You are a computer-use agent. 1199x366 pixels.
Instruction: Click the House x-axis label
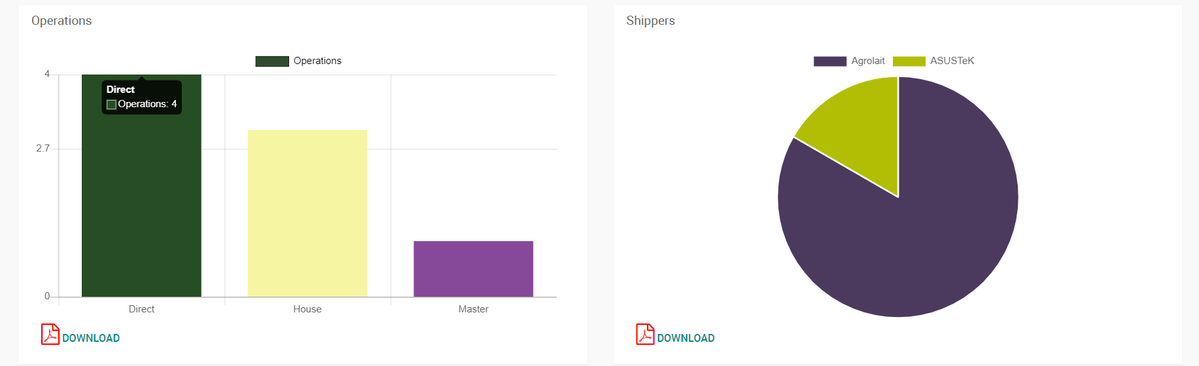307,309
